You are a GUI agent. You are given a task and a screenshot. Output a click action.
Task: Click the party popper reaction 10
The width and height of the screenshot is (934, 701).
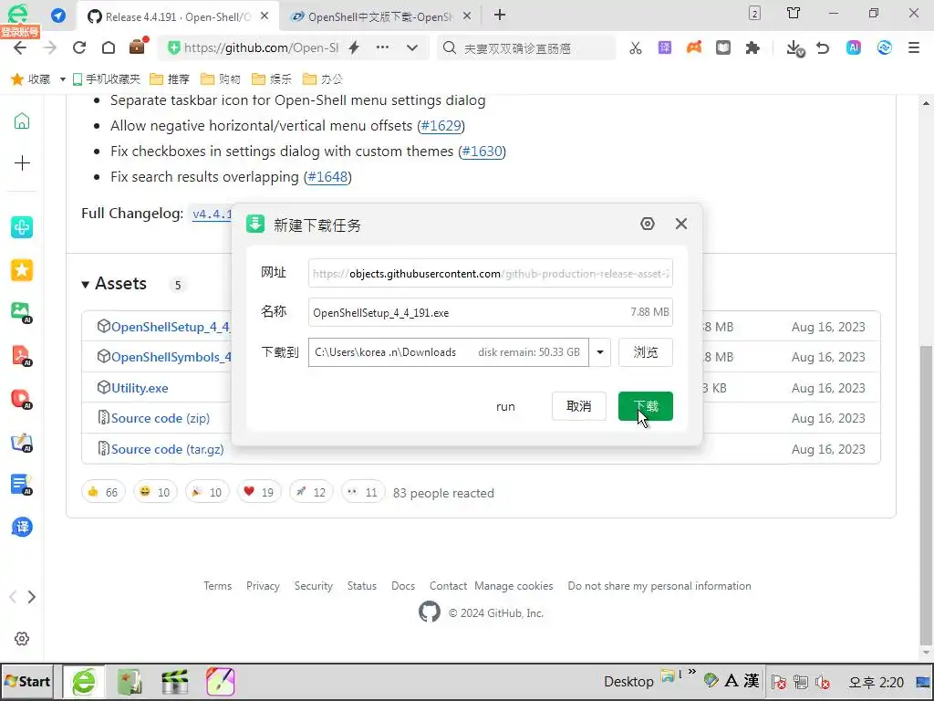click(x=207, y=492)
